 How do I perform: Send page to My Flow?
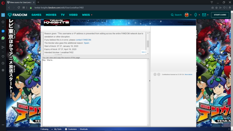click(220, 8)
